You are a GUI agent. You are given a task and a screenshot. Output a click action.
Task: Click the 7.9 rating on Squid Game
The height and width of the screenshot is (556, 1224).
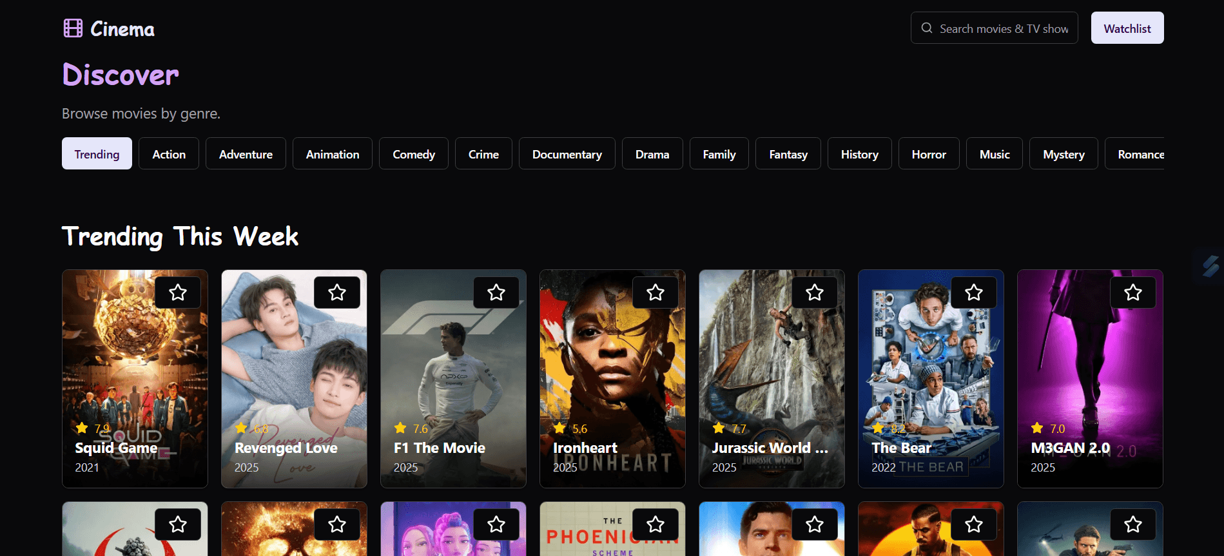[x=102, y=428]
